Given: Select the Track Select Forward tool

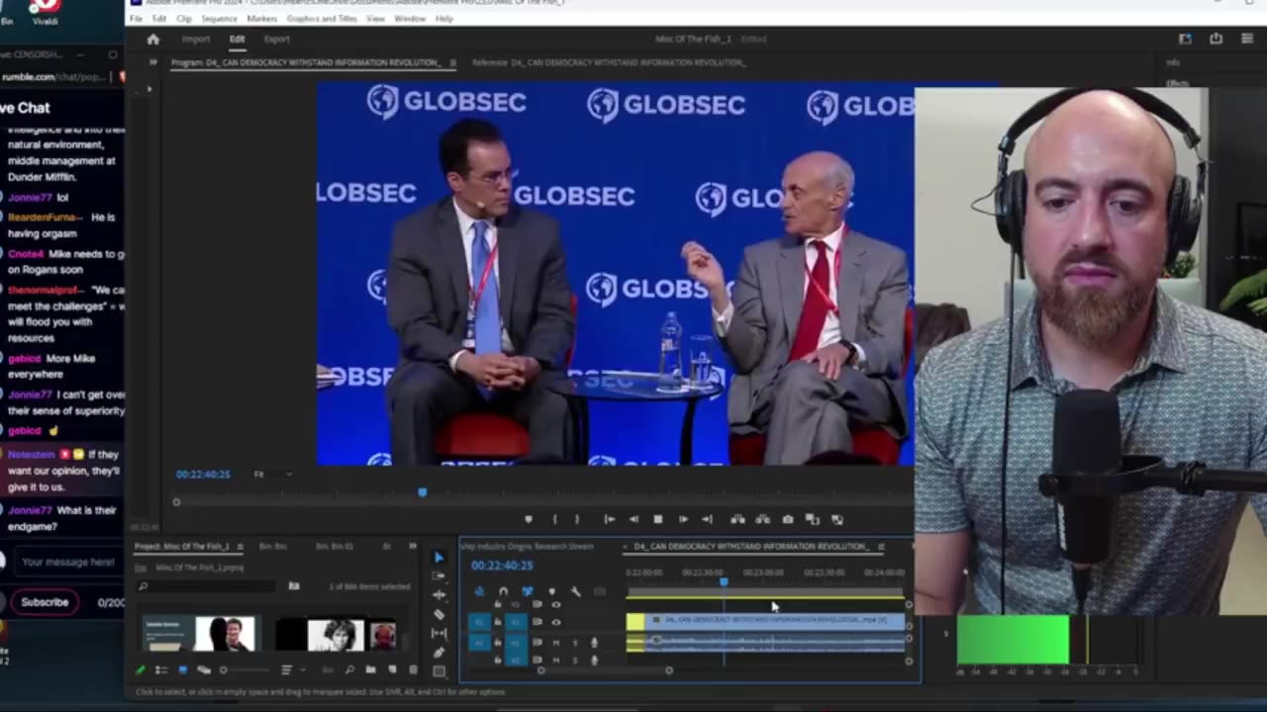Looking at the screenshot, I should (439, 576).
